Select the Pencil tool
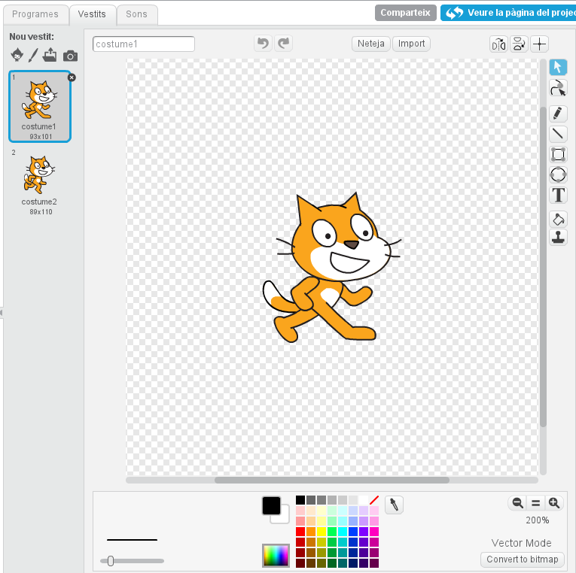 tap(558, 114)
